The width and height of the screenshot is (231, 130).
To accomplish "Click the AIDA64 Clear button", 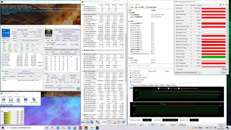I will pyautogui.click(x=153, y=125).
